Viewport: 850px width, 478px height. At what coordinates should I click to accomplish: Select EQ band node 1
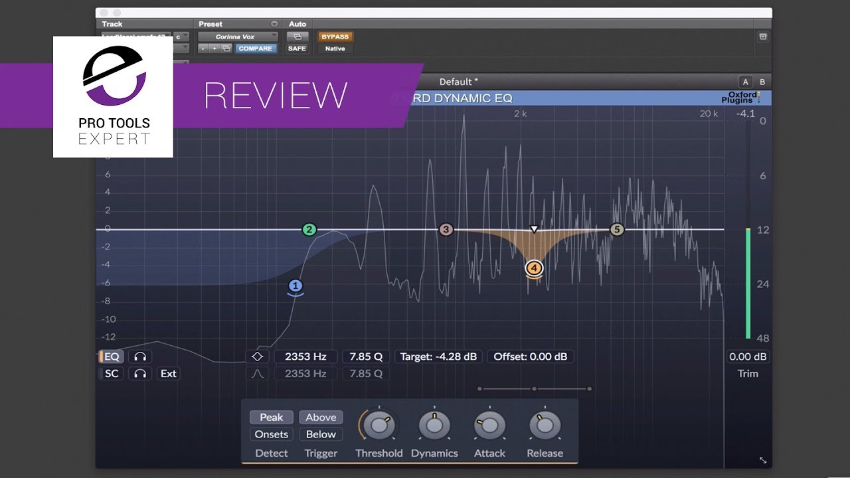click(x=296, y=286)
